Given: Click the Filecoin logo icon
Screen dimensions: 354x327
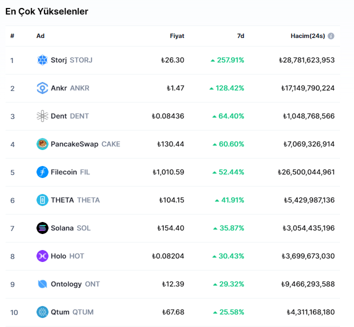Looking at the screenshot, I should click(42, 172).
